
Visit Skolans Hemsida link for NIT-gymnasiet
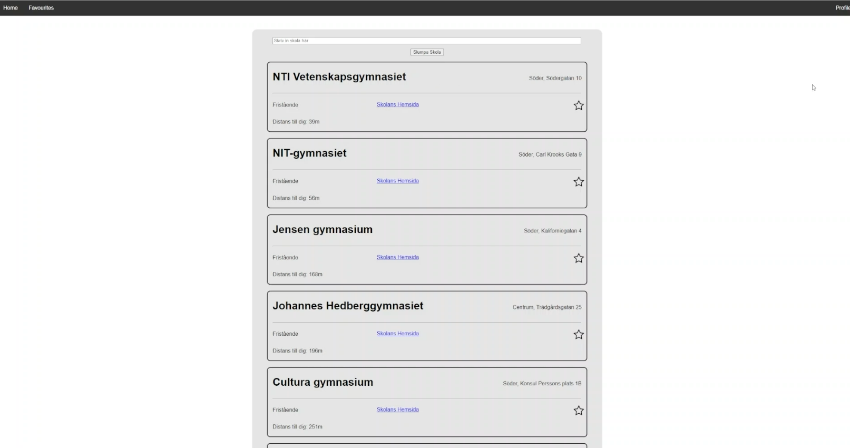point(398,181)
